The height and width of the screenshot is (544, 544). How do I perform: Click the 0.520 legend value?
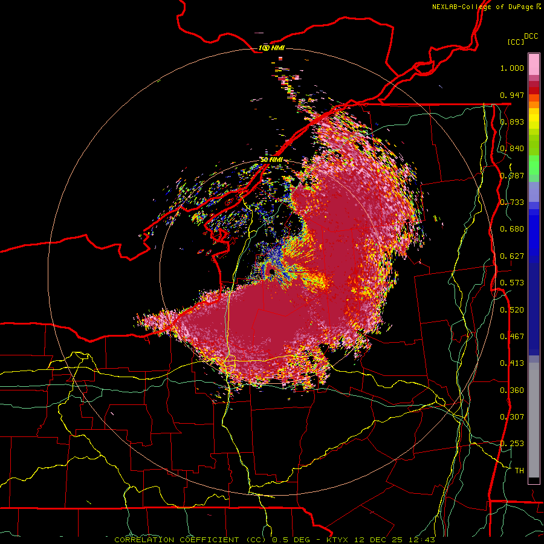(512, 310)
